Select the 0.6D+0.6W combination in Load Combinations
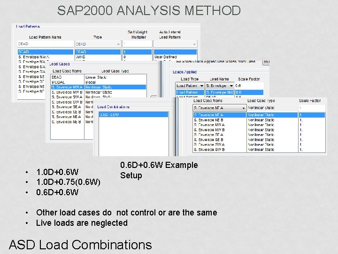This screenshot has width=338, height=254. pos(133,115)
